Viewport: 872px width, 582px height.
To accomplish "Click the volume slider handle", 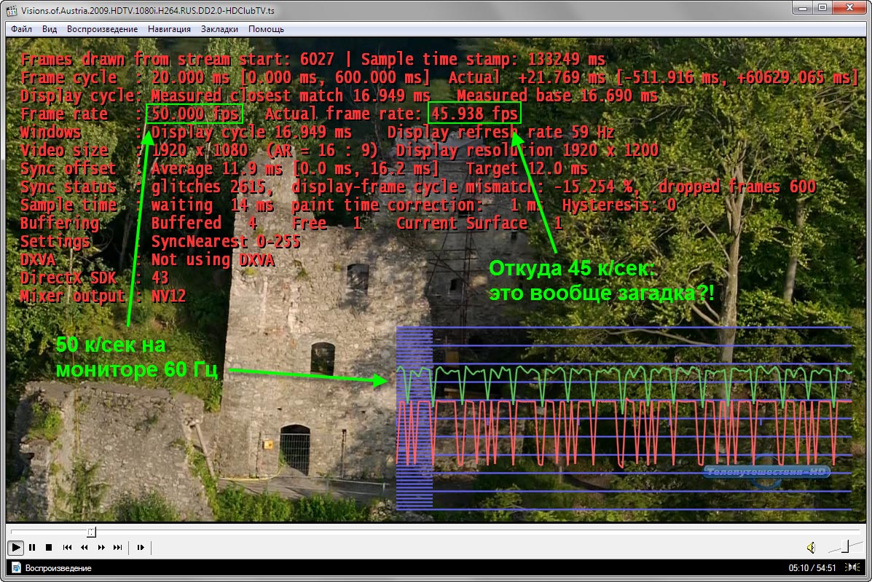I will click(845, 546).
